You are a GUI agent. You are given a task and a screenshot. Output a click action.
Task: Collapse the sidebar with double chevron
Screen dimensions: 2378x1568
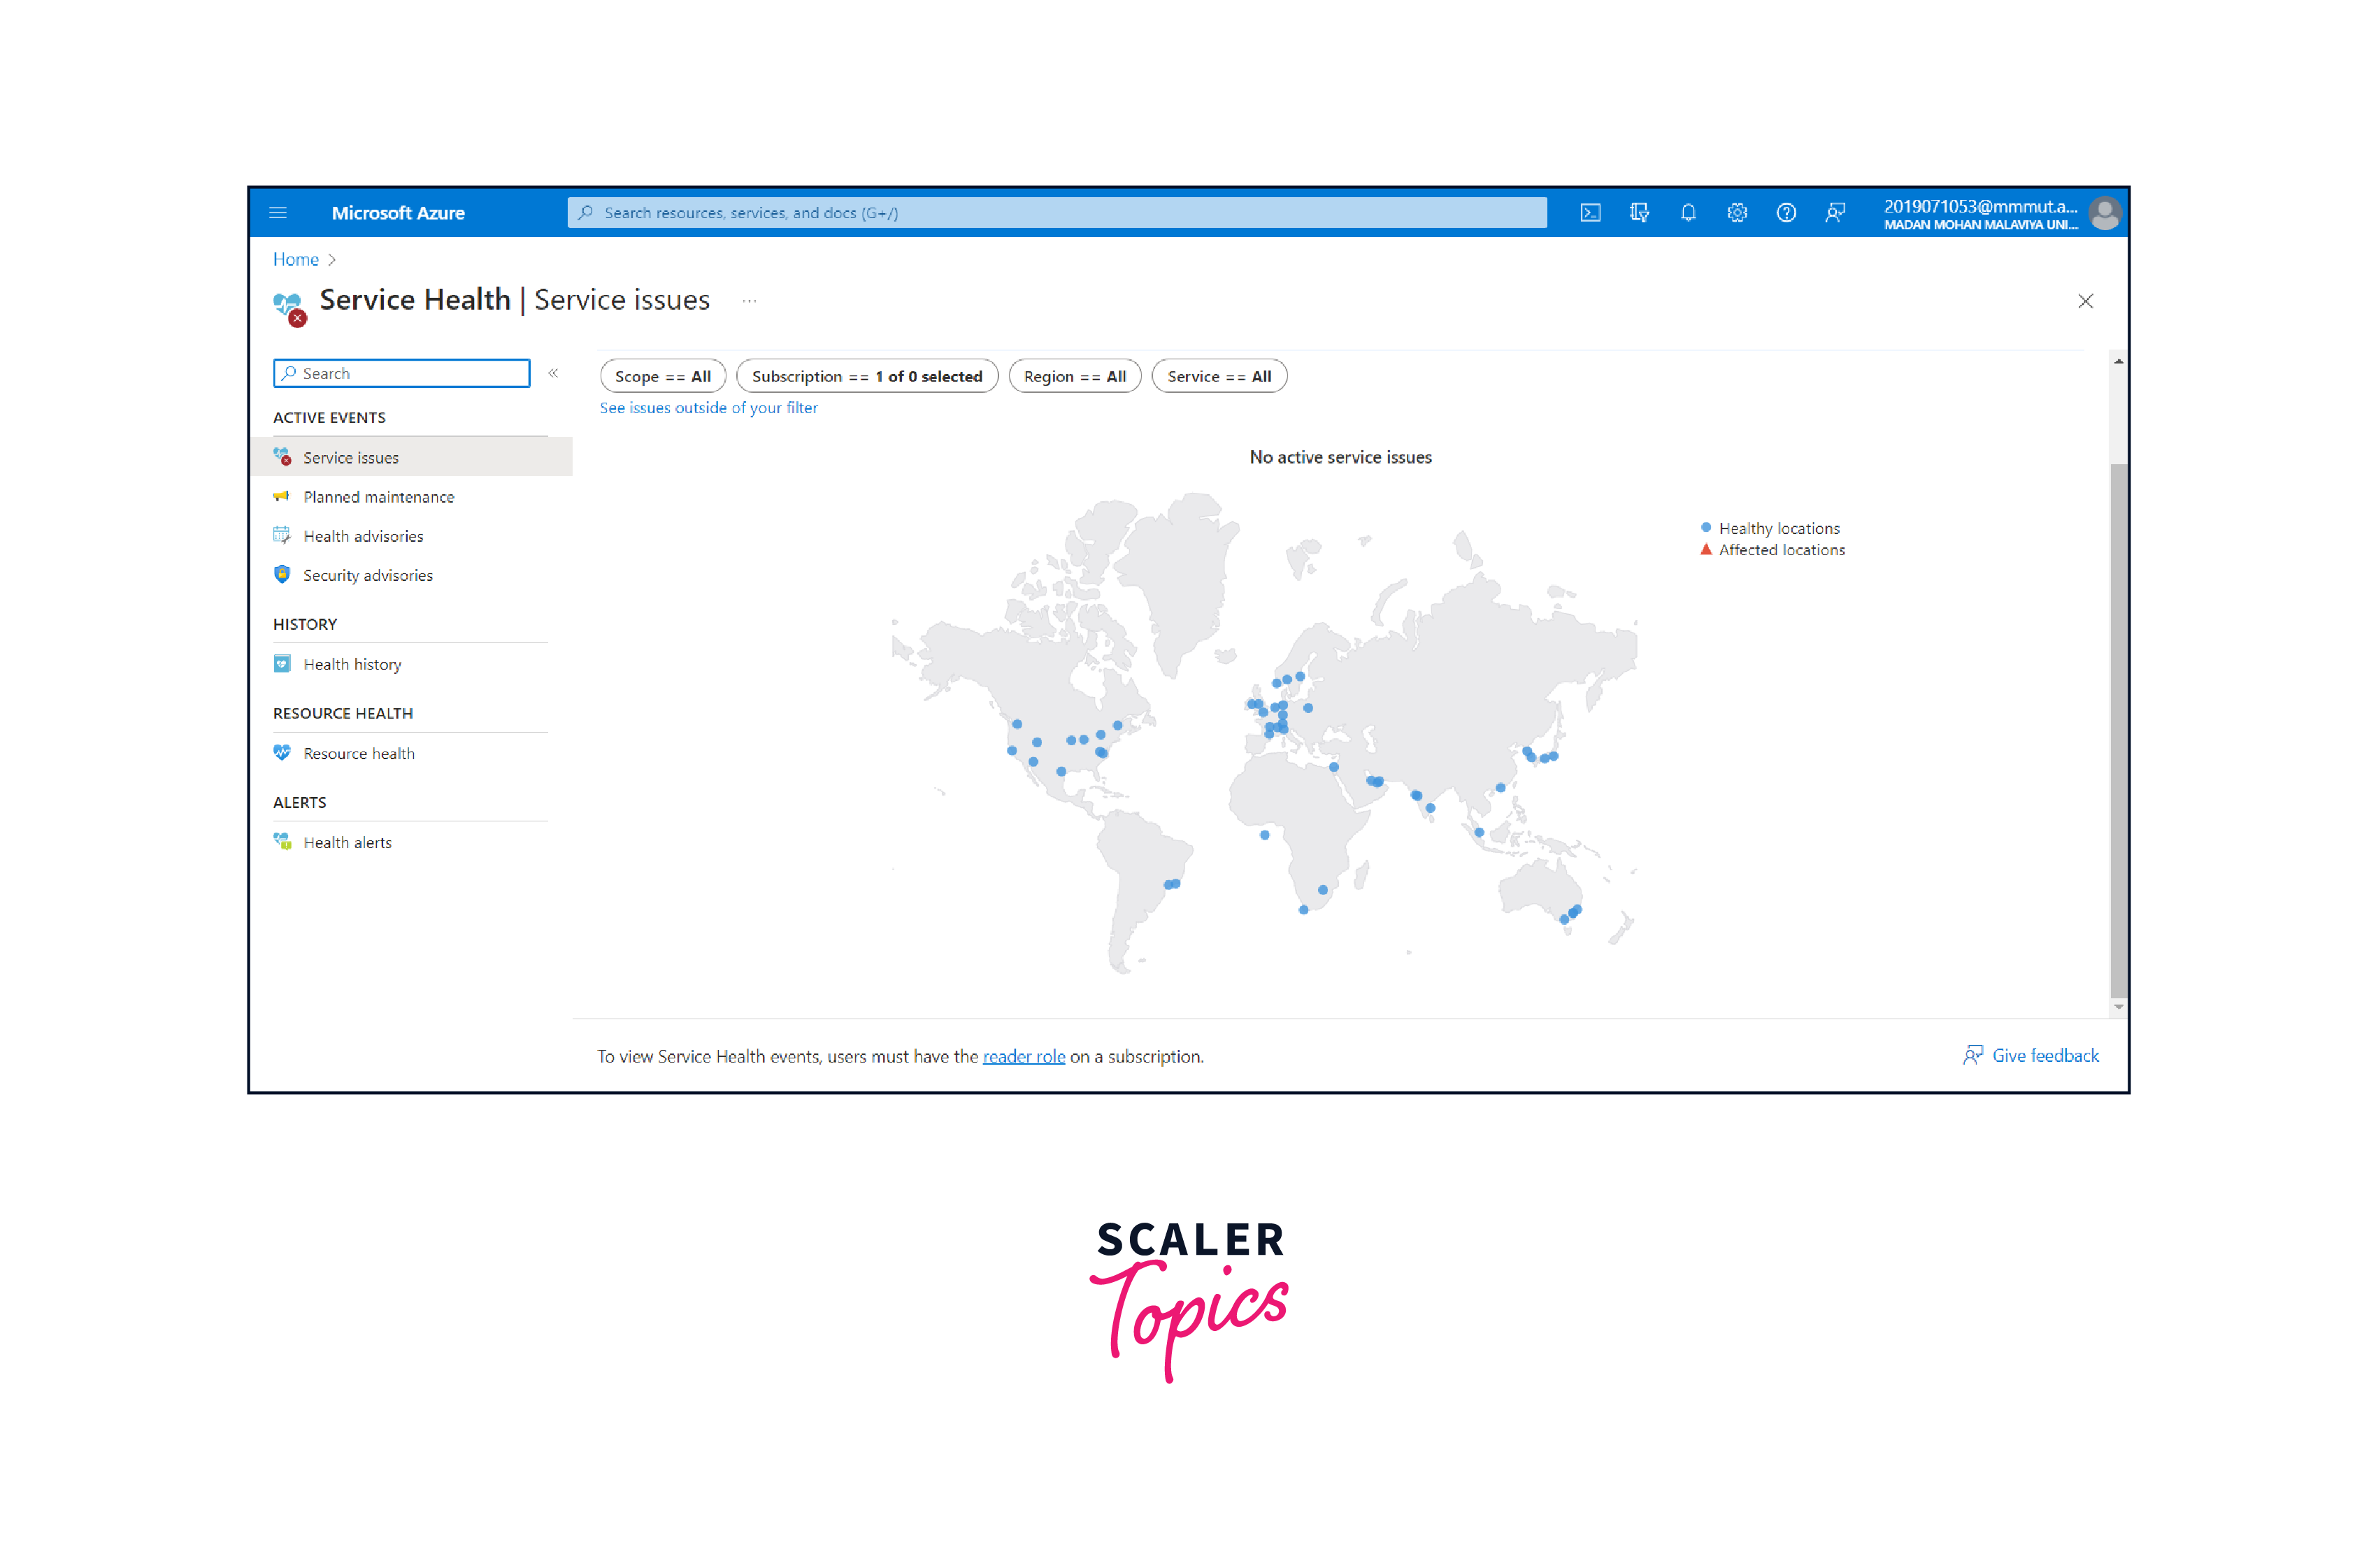(553, 373)
